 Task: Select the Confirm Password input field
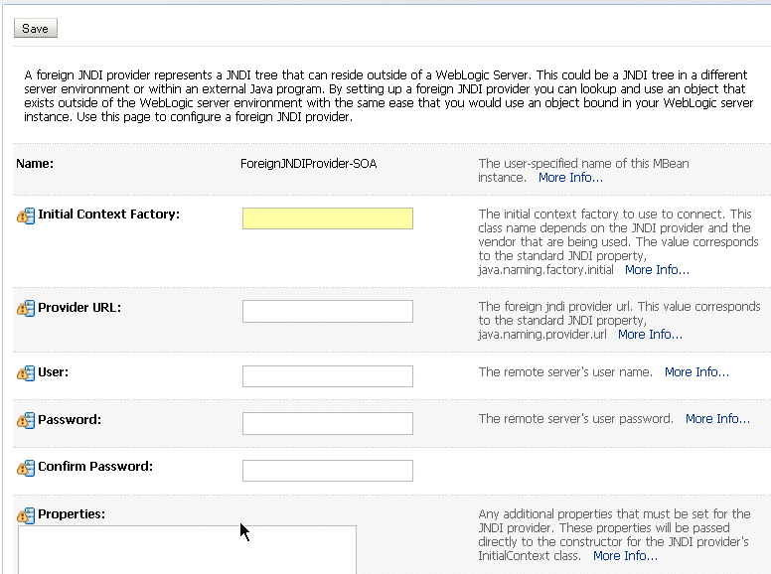[328, 471]
